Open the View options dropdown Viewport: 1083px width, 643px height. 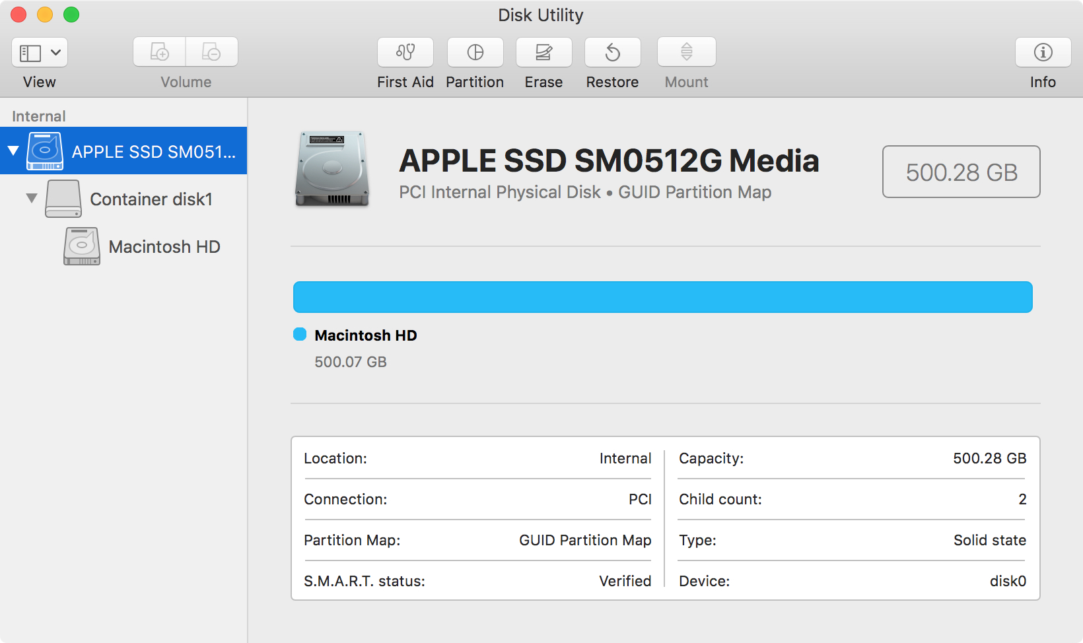tap(39, 52)
